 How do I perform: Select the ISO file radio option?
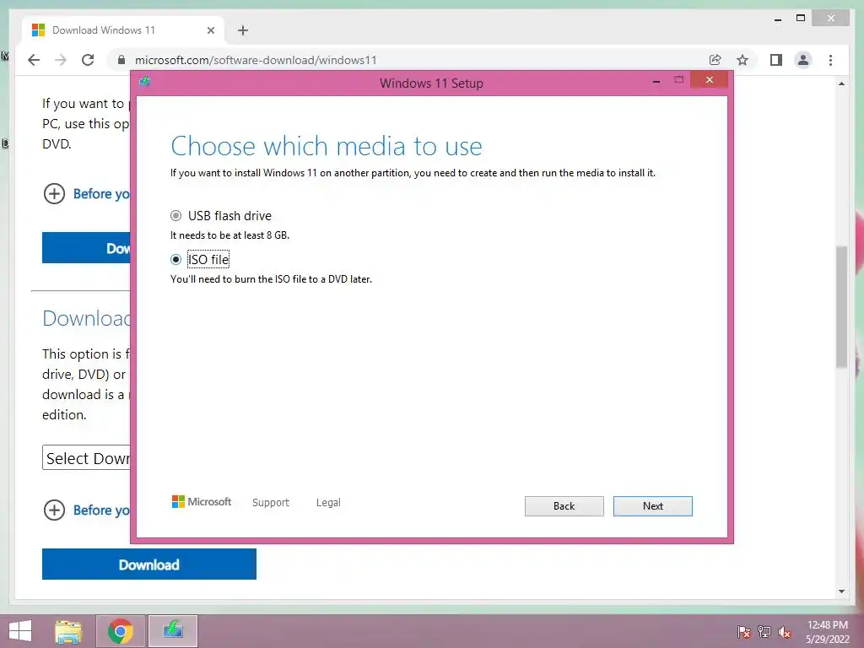tap(175, 260)
